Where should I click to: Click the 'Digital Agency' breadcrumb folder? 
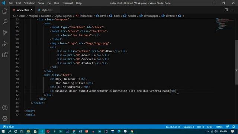pos(63,16)
